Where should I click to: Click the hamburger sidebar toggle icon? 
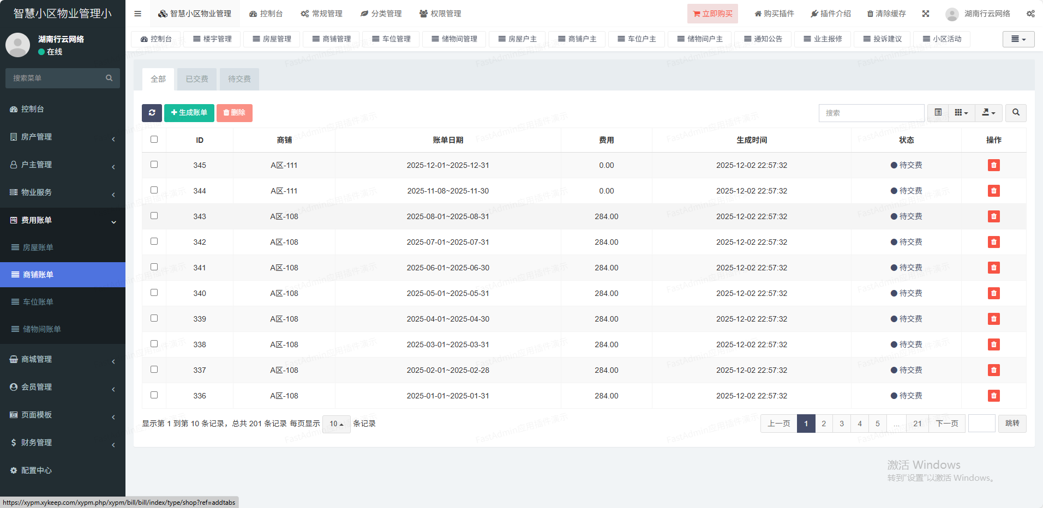click(137, 14)
